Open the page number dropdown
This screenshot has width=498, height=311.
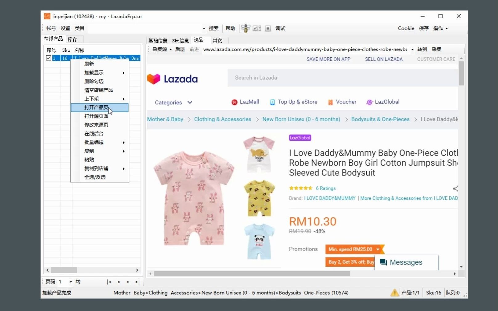pyautogui.click(x=71, y=282)
